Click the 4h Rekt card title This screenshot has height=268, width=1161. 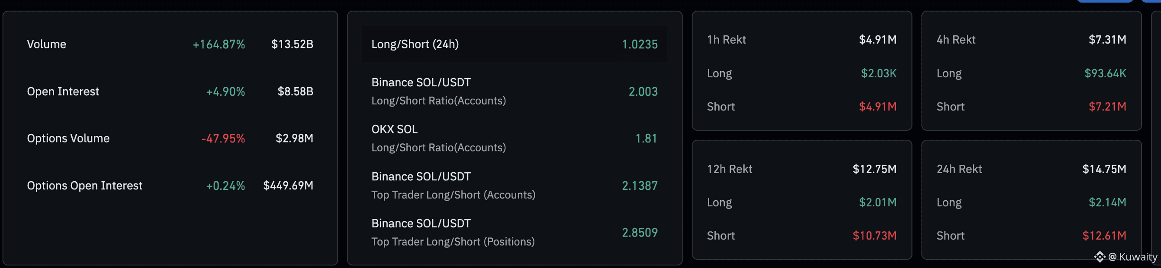(x=955, y=40)
